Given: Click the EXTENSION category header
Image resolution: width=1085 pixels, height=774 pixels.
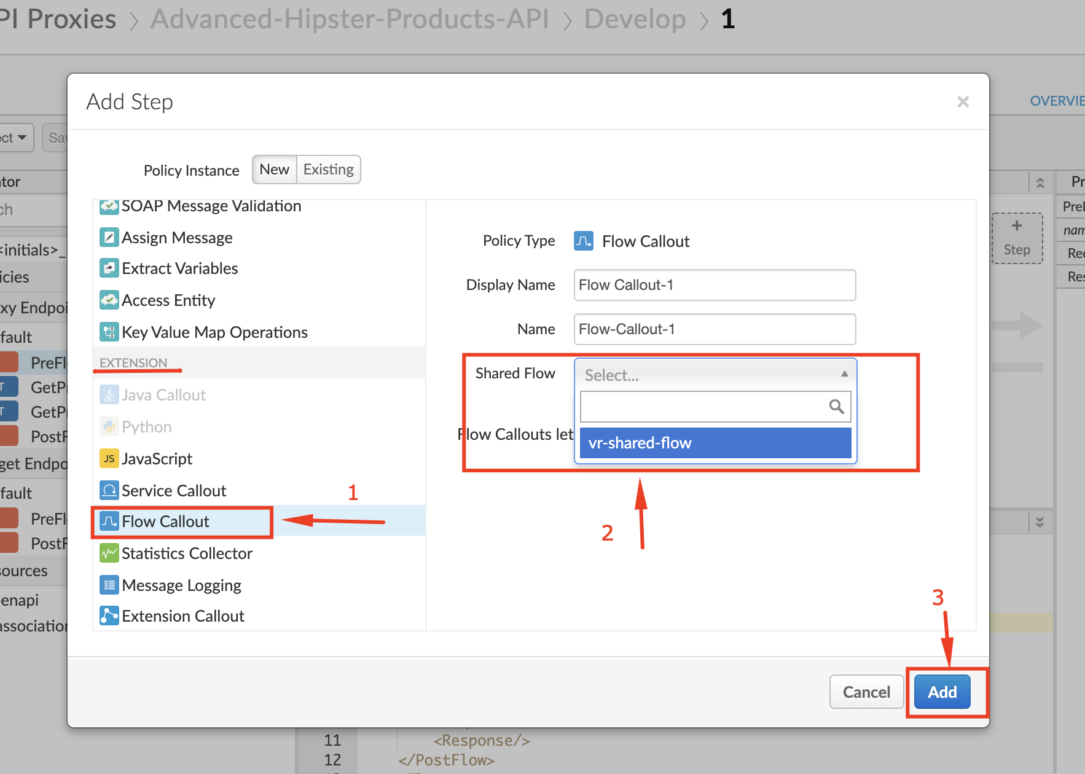Looking at the screenshot, I should pos(133,363).
